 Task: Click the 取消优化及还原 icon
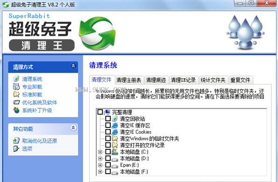click(16, 140)
